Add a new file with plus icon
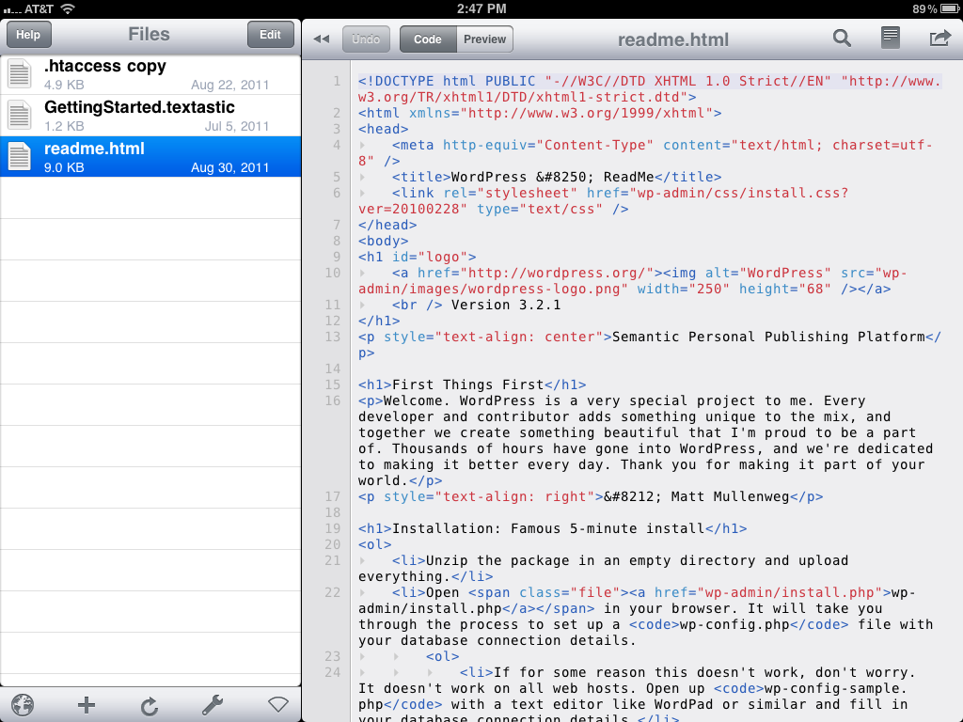963x722 pixels. tap(87, 705)
